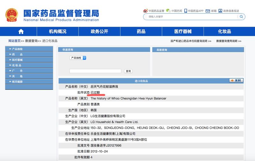Open the 机构概况 navigation tab
This screenshot has width=255, height=161.
58,31
